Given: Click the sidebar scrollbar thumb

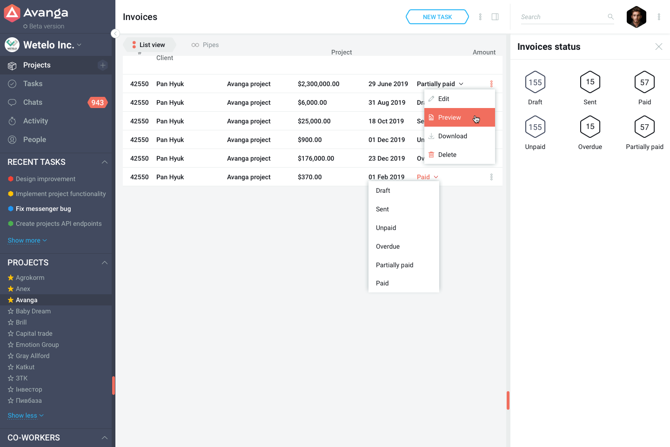Looking at the screenshot, I should tap(114, 386).
